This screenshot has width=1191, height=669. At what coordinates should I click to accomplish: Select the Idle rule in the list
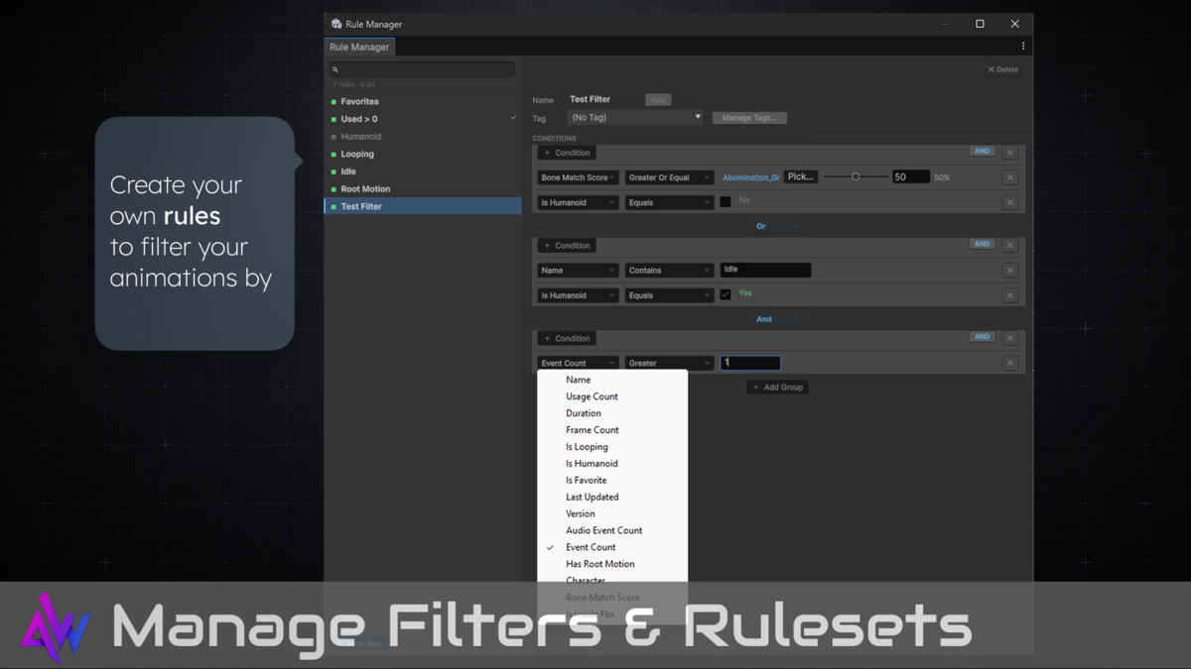(x=423, y=171)
